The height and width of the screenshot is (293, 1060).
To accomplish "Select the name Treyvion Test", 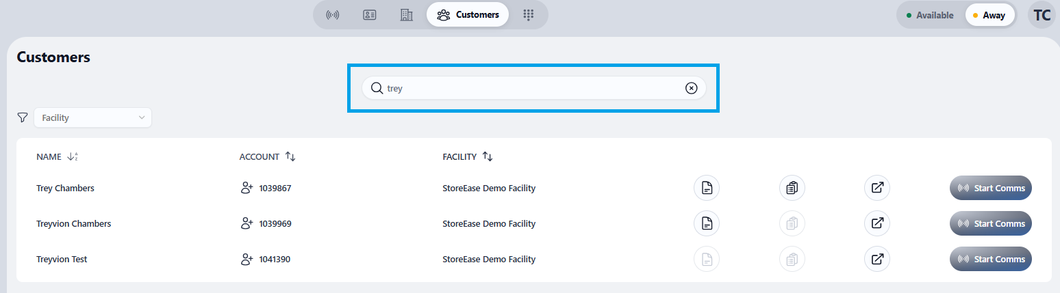I will coord(62,260).
